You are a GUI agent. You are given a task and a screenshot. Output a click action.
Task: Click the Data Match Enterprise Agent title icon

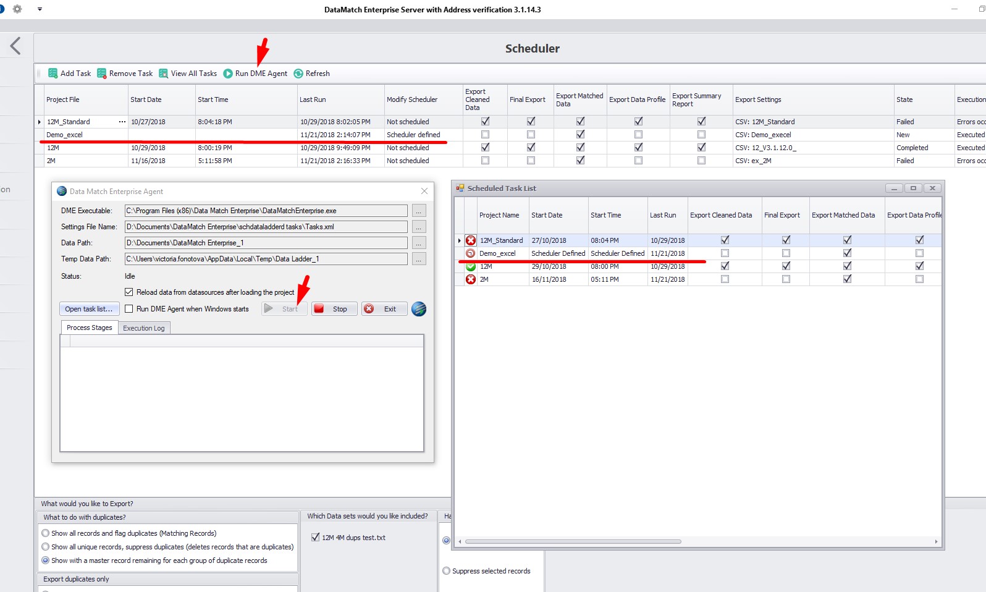click(x=62, y=192)
